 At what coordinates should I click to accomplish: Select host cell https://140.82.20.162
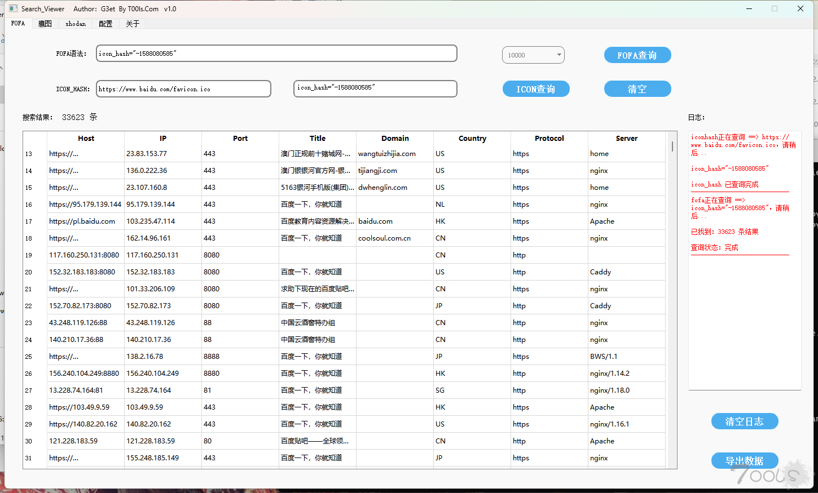86,424
